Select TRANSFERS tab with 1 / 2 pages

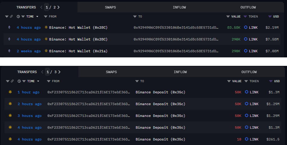click(x=26, y=7)
